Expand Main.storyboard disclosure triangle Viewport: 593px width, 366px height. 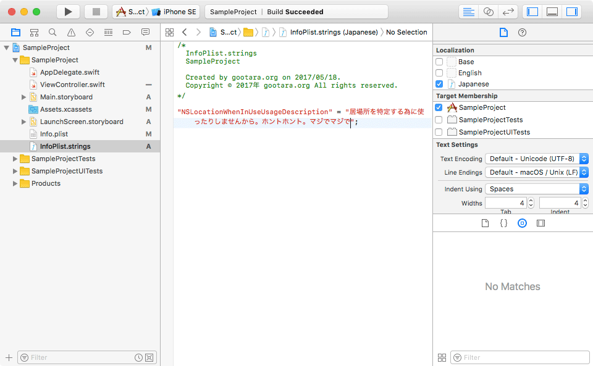coord(24,97)
